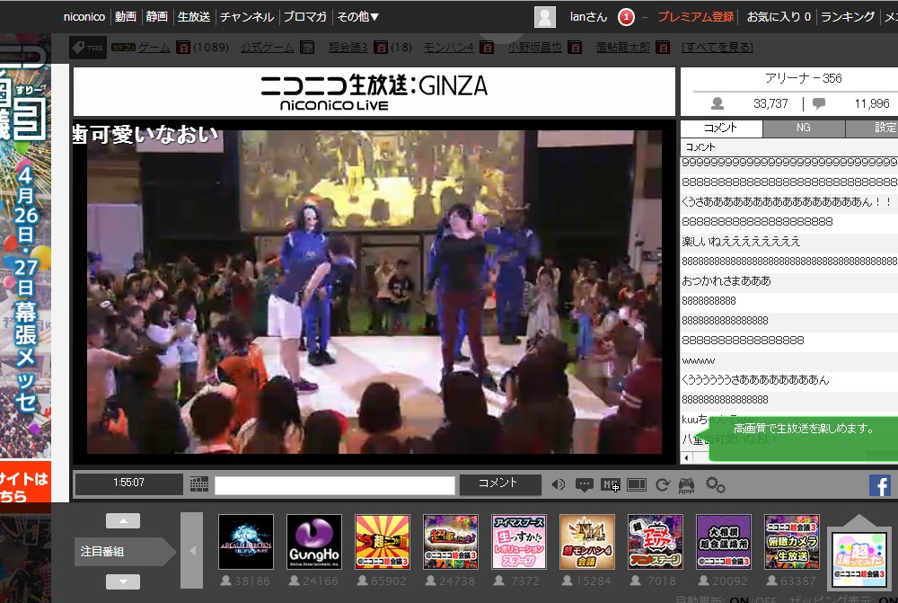
Task: Share the broadcast via the Facebook icon
Action: tap(880, 485)
